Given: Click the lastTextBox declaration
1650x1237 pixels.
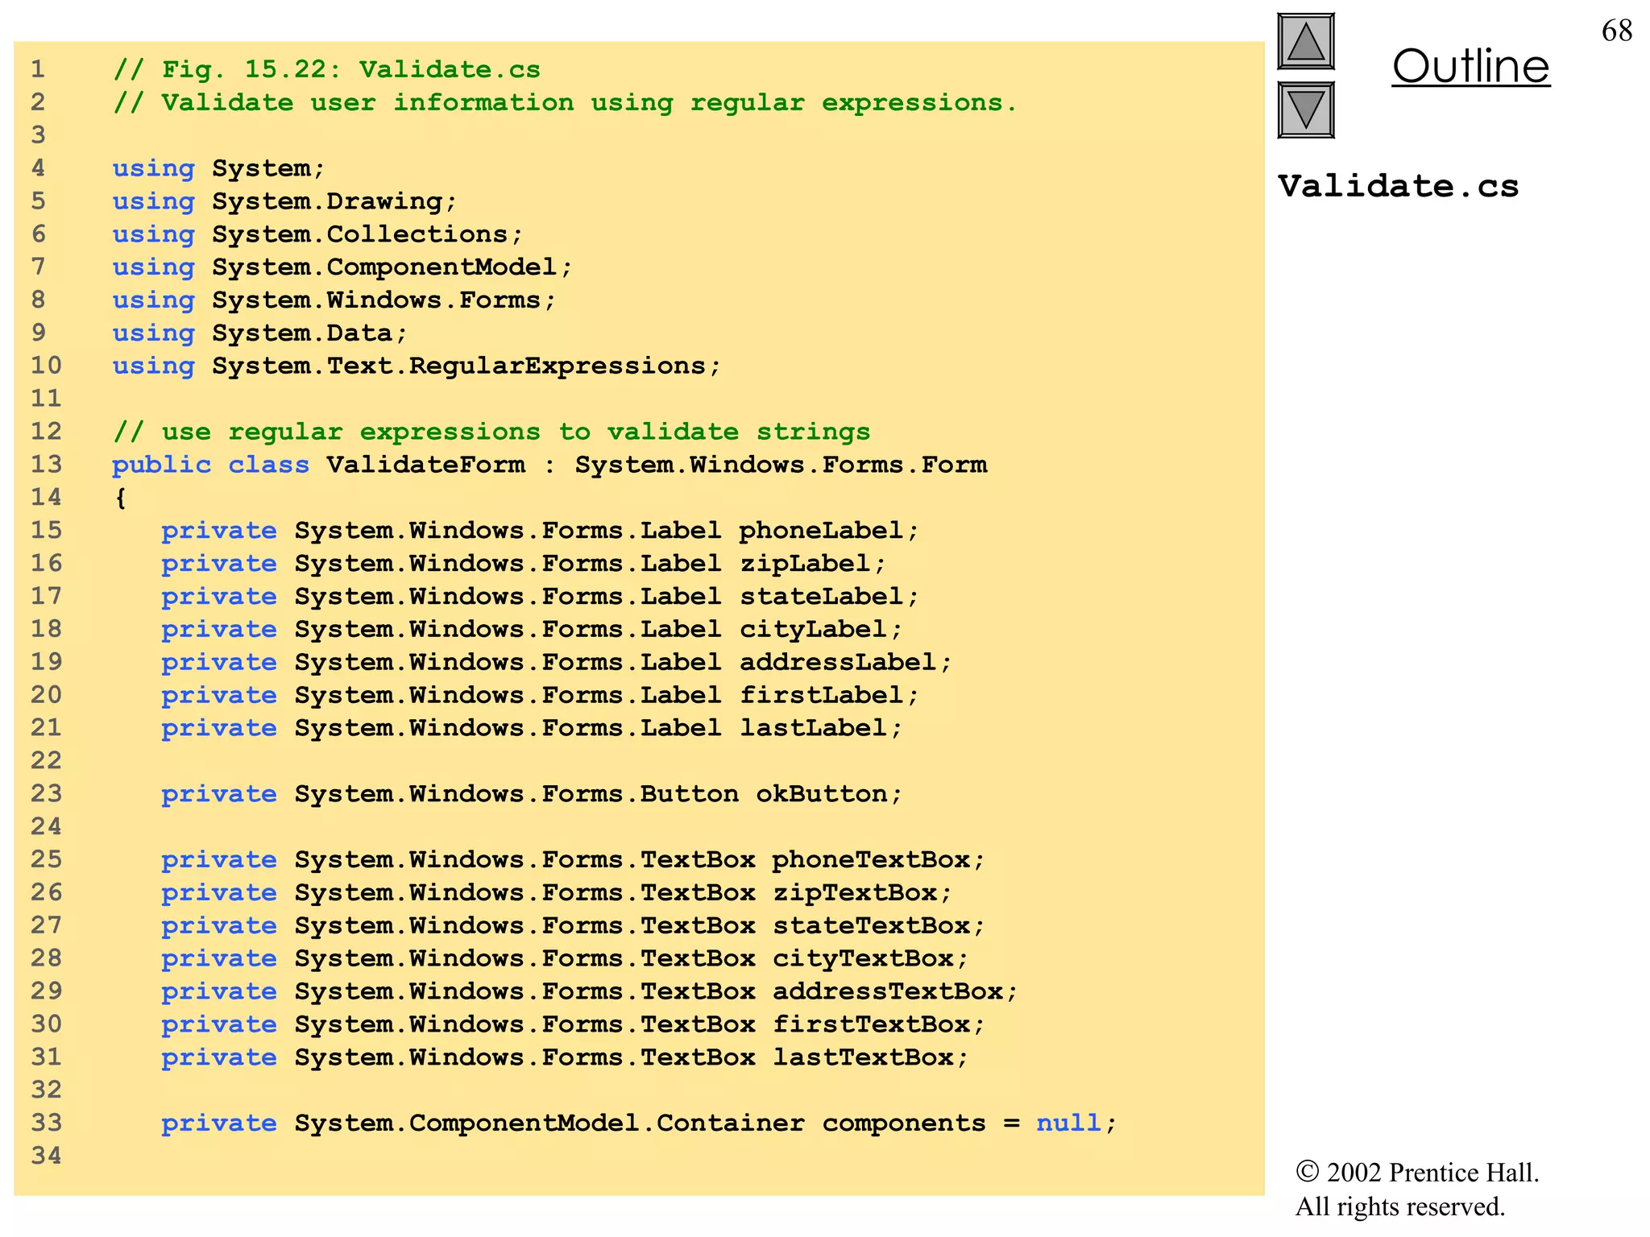Looking at the screenshot, I should pyautogui.click(x=565, y=1057).
